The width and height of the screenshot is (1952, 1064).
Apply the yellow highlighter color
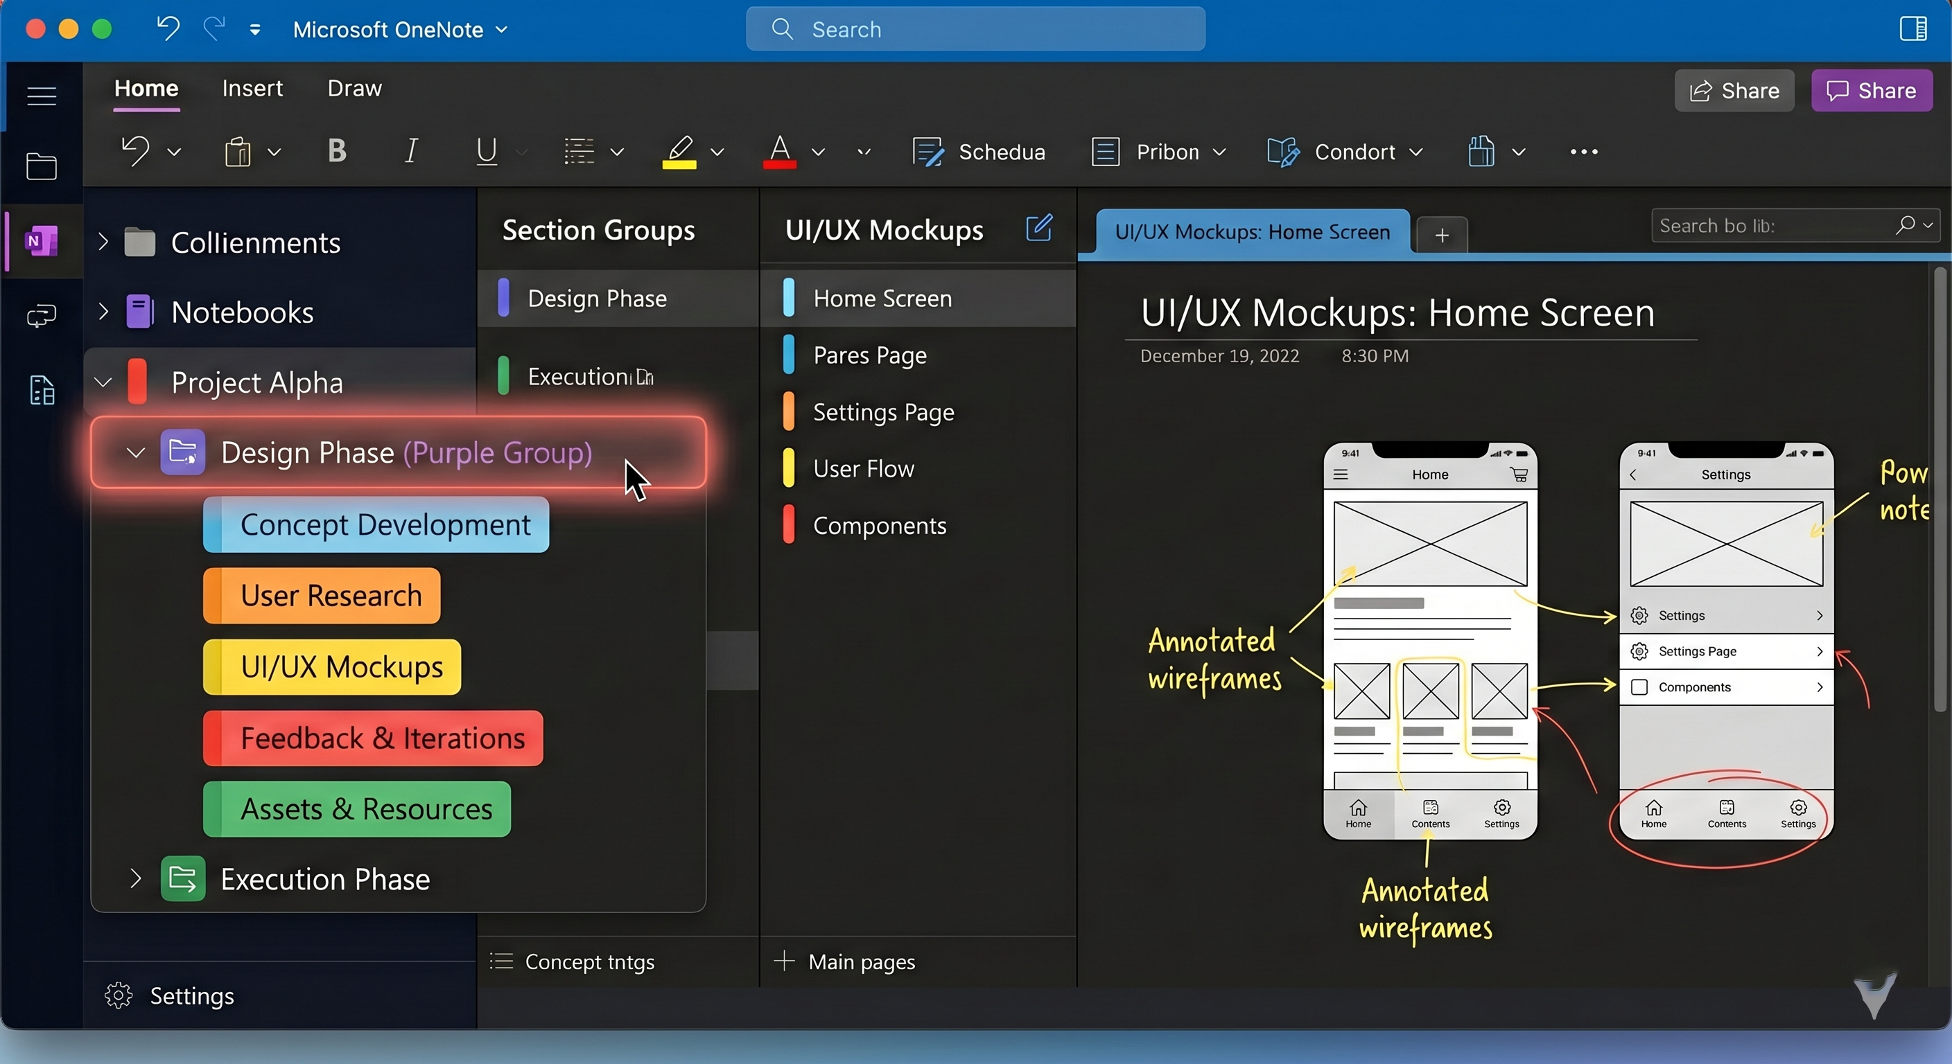[x=679, y=151]
